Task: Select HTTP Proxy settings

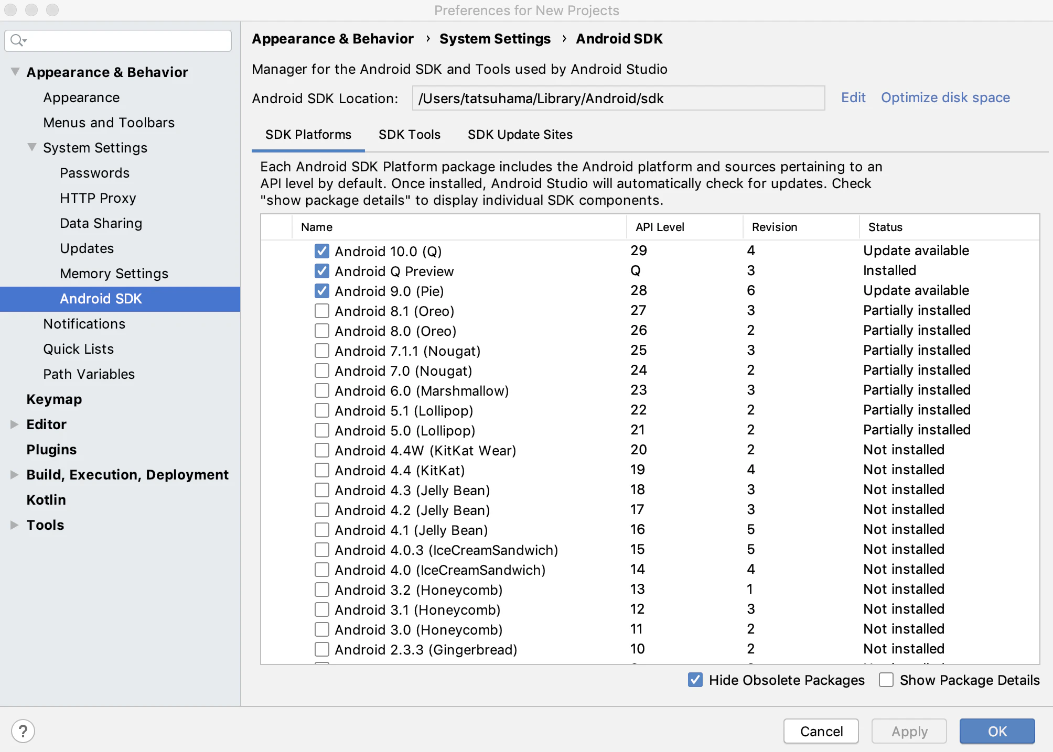Action: pyautogui.click(x=98, y=198)
